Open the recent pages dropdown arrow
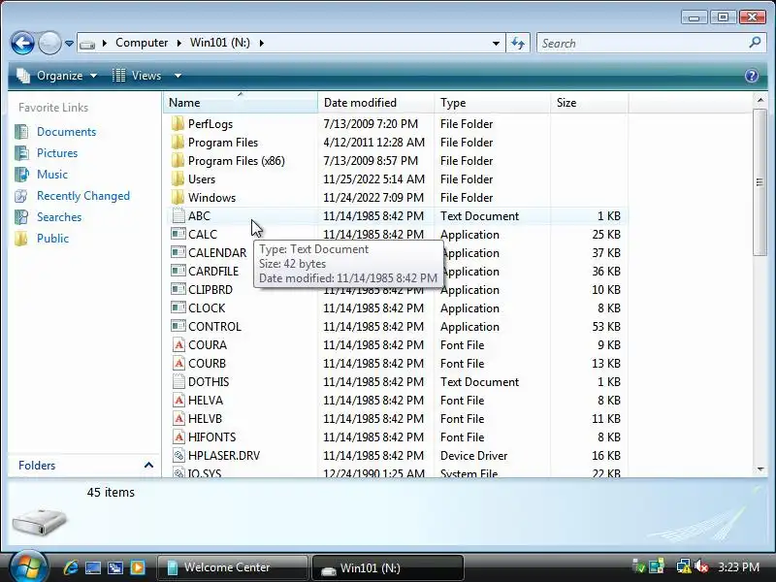 [x=69, y=44]
